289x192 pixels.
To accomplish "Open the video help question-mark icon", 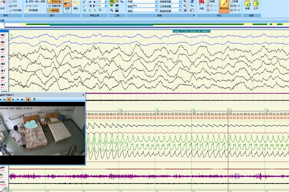I will (x=34, y=100).
